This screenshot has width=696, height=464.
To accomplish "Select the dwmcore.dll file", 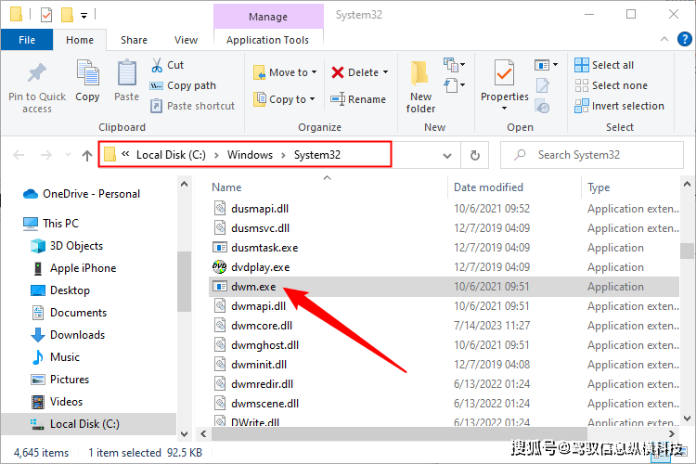I will 444,326.
